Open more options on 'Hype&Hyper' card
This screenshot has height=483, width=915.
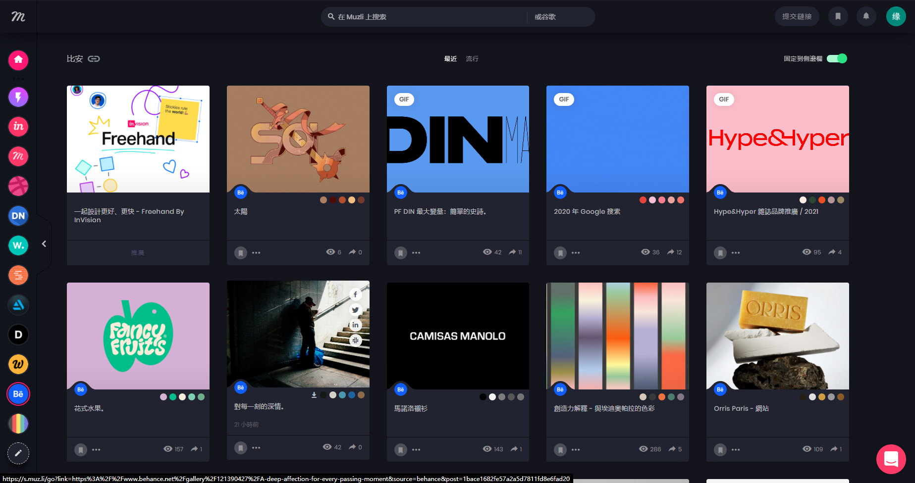[736, 253]
